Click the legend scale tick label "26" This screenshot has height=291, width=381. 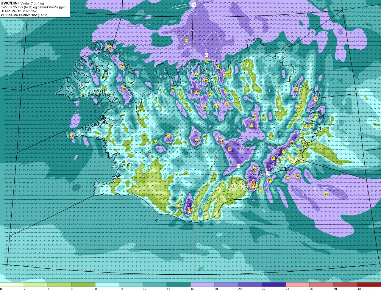[311, 289]
